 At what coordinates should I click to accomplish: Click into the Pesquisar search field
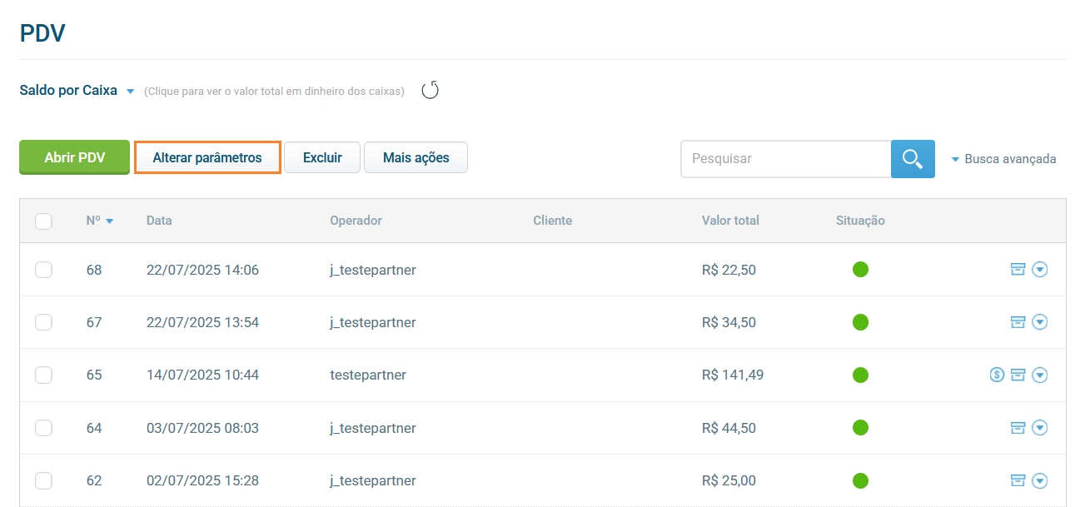tap(785, 158)
